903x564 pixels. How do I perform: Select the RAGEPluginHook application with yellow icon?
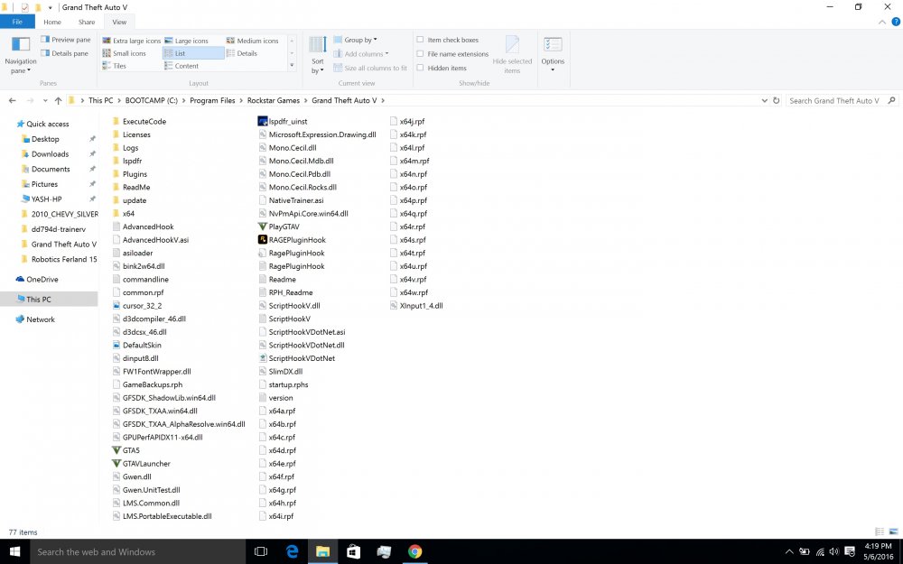pyautogui.click(x=292, y=240)
